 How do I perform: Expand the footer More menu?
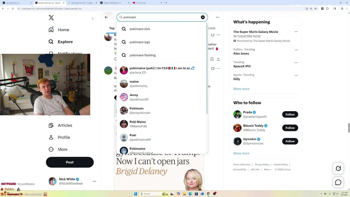pos(268,169)
